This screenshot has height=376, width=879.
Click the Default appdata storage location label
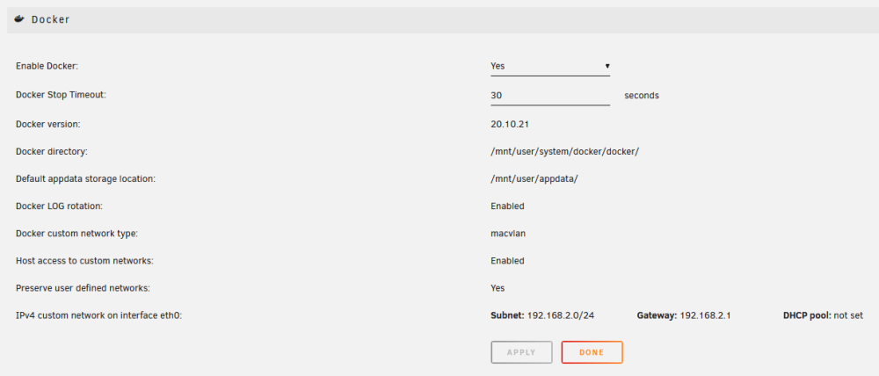click(85, 179)
